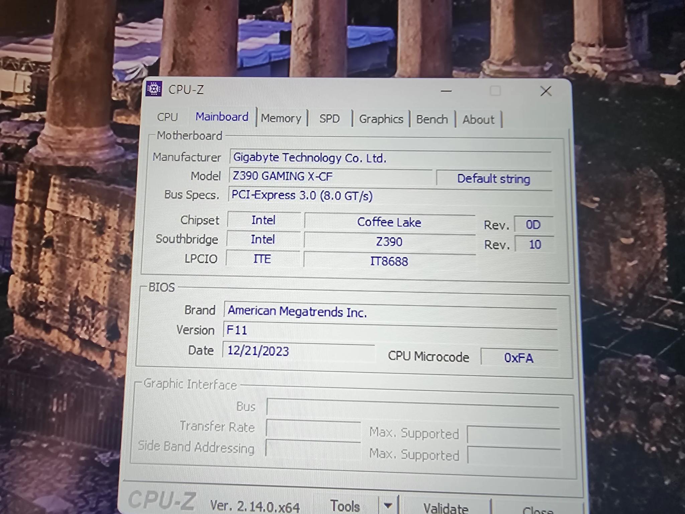Click the Chipset Rev field showing 0D
The height and width of the screenshot is (514, 685).
point(533,224)
